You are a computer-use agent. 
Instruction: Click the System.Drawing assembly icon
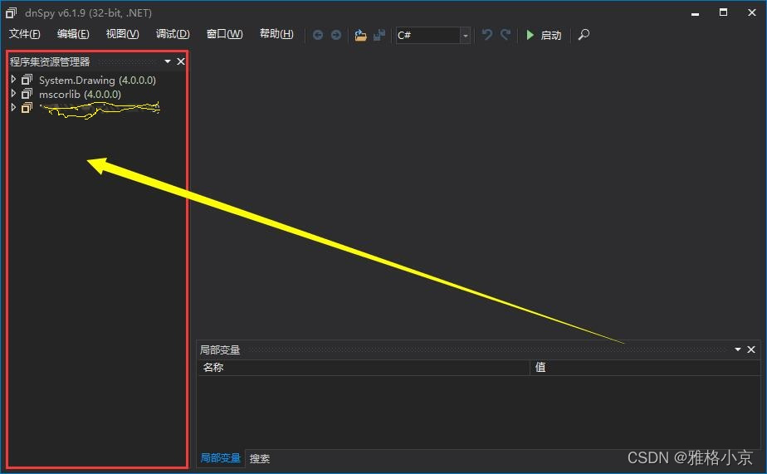click(27, 80)
